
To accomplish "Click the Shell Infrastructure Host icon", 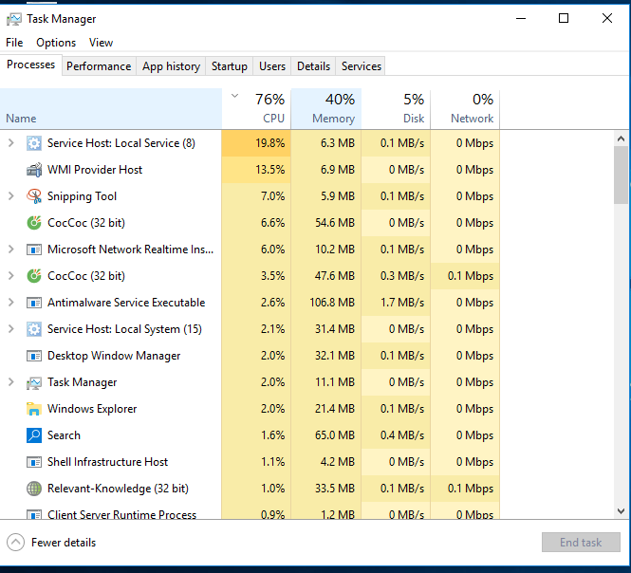I will pos(34,462).
